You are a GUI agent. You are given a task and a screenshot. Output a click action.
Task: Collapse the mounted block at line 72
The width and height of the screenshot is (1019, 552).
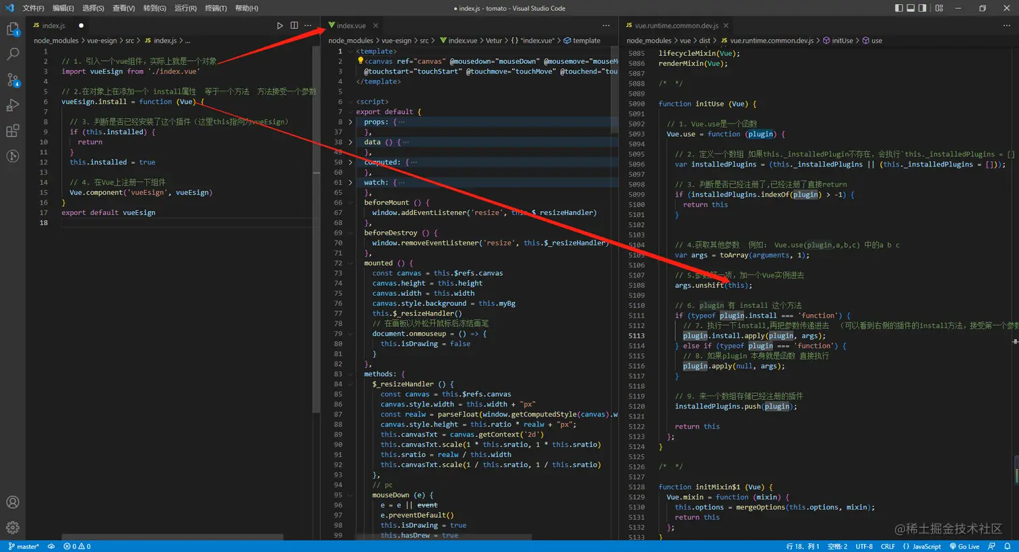(350, 263)
